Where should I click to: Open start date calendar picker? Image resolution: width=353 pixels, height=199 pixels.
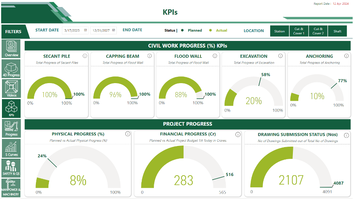(85, 30)
